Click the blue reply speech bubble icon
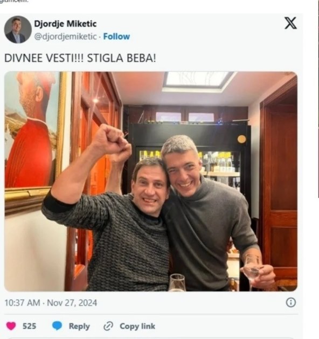Screen dimensions: 319x339 click(x=57, y=326)
